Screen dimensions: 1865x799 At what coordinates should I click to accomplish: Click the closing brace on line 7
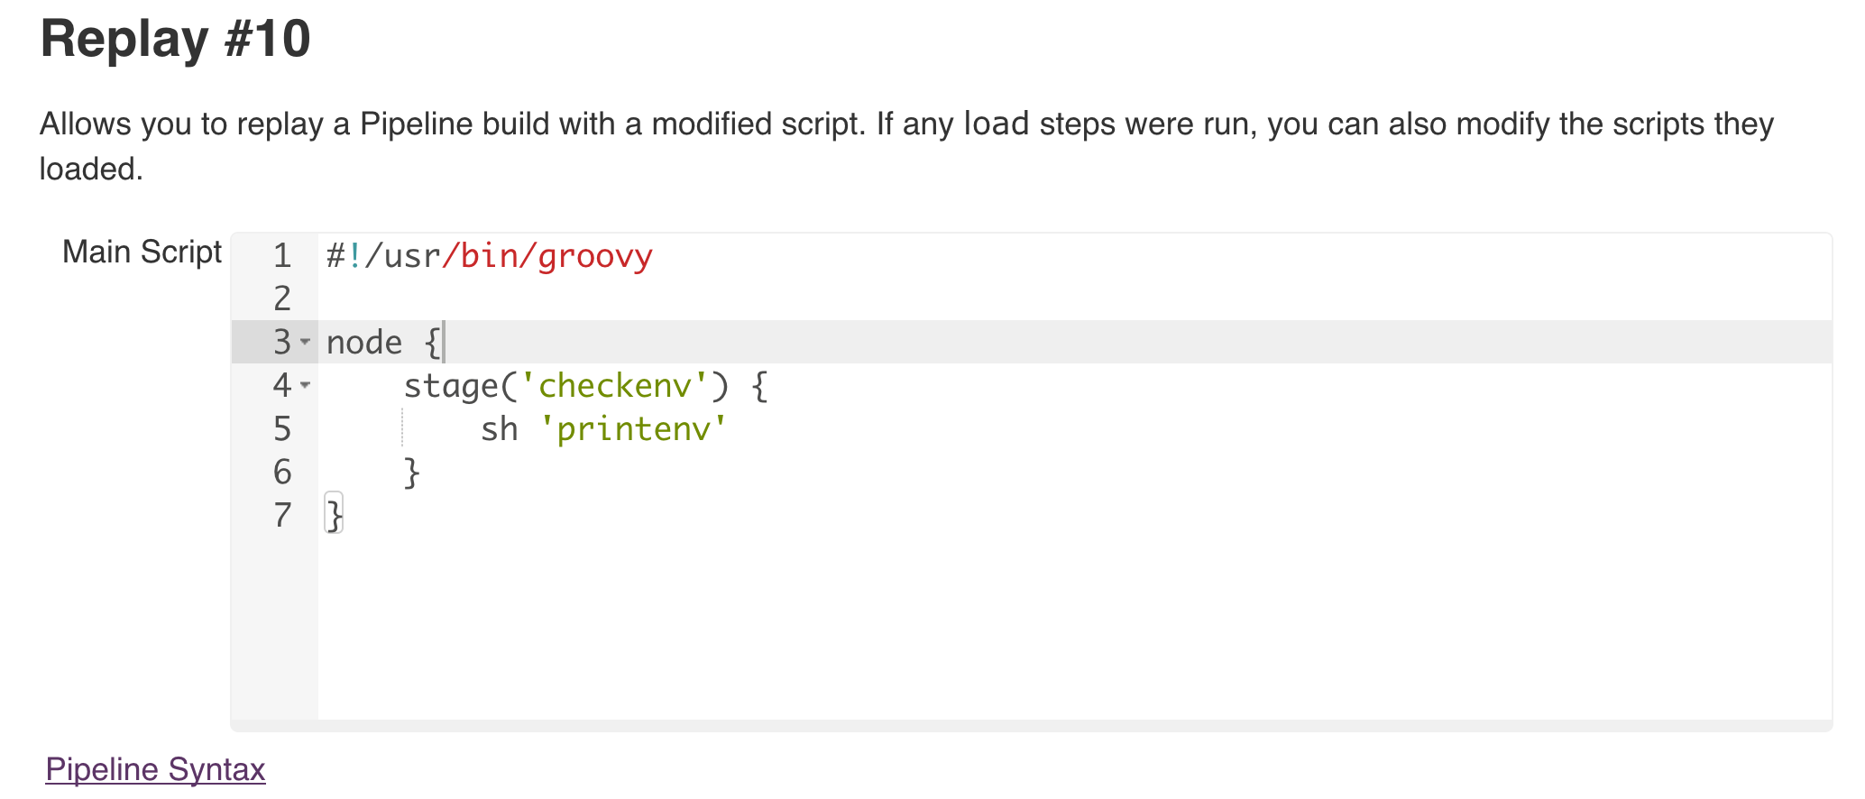[x=335, y=516]
